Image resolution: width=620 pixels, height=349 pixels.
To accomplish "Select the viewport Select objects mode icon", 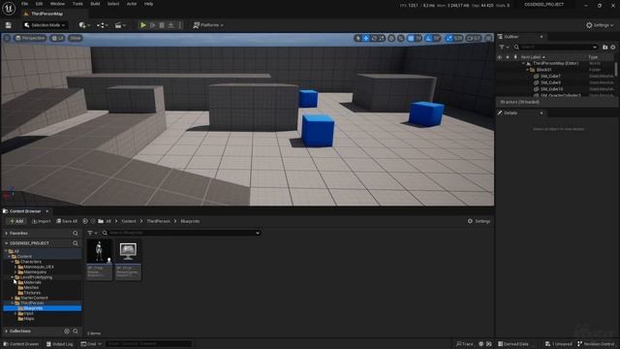I will pos(358,38).
